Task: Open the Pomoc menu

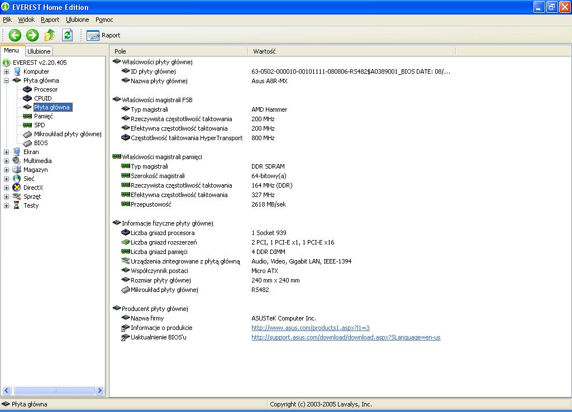Action: pyautogui.click(x=104, y=20)
